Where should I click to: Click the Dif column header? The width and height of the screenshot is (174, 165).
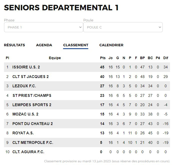[166, 58]
